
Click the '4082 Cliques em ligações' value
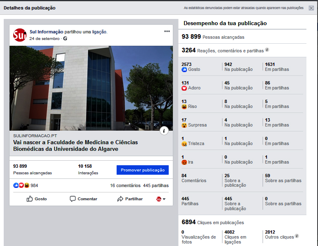(x=235, y=237)
